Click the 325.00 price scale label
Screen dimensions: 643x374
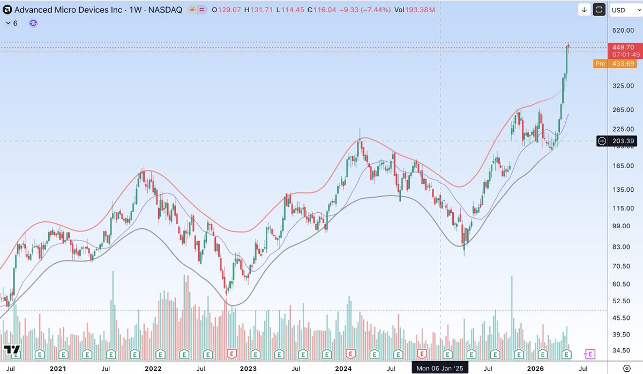[623, 86]
